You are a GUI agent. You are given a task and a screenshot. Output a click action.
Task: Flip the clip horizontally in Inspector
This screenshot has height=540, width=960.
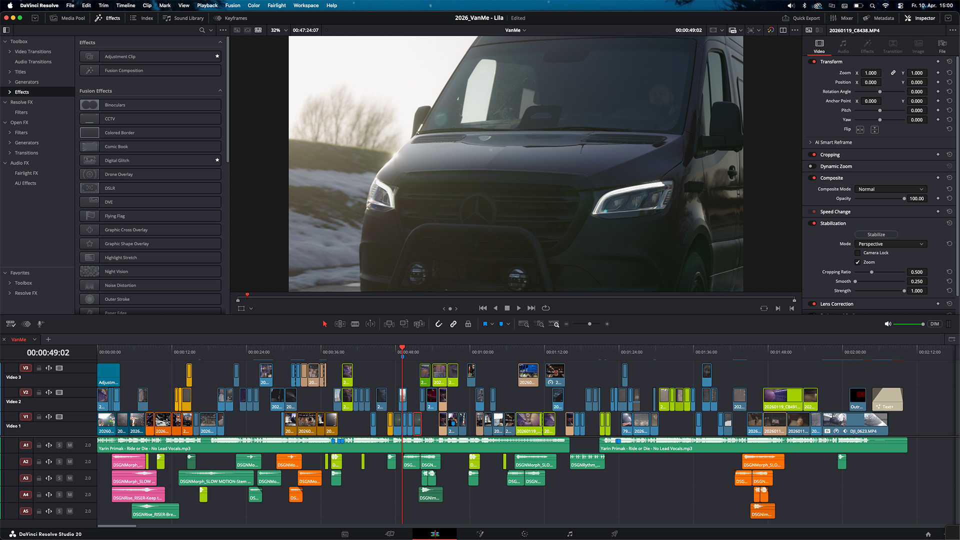[860, 129]
